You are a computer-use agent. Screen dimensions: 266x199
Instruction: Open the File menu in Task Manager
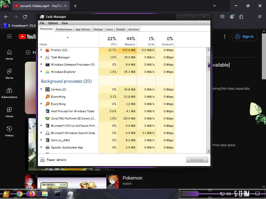[x=42, y=23]
